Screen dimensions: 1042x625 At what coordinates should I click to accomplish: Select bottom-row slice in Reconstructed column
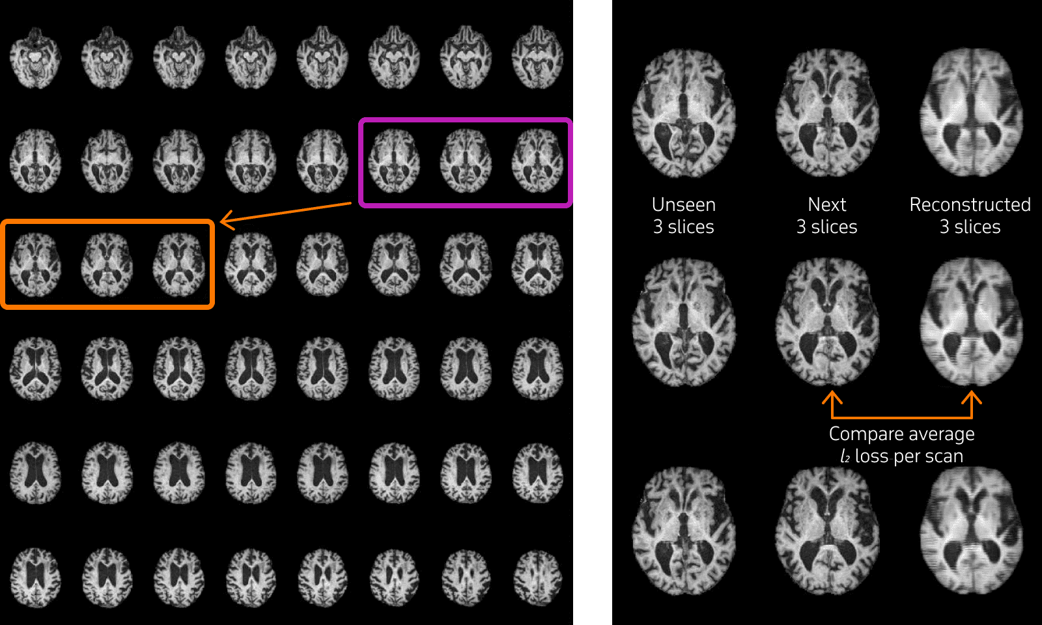click(x=971, y=530)
